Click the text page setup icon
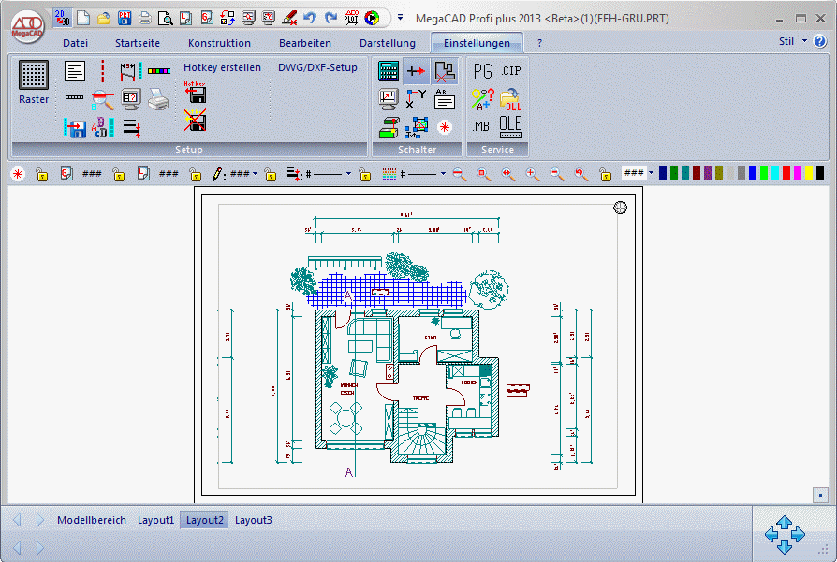The image size is (837, 562). [75, 71]
